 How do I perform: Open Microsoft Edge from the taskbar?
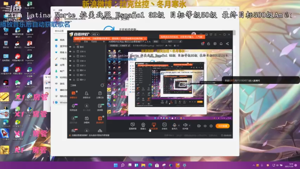[150, 165]
